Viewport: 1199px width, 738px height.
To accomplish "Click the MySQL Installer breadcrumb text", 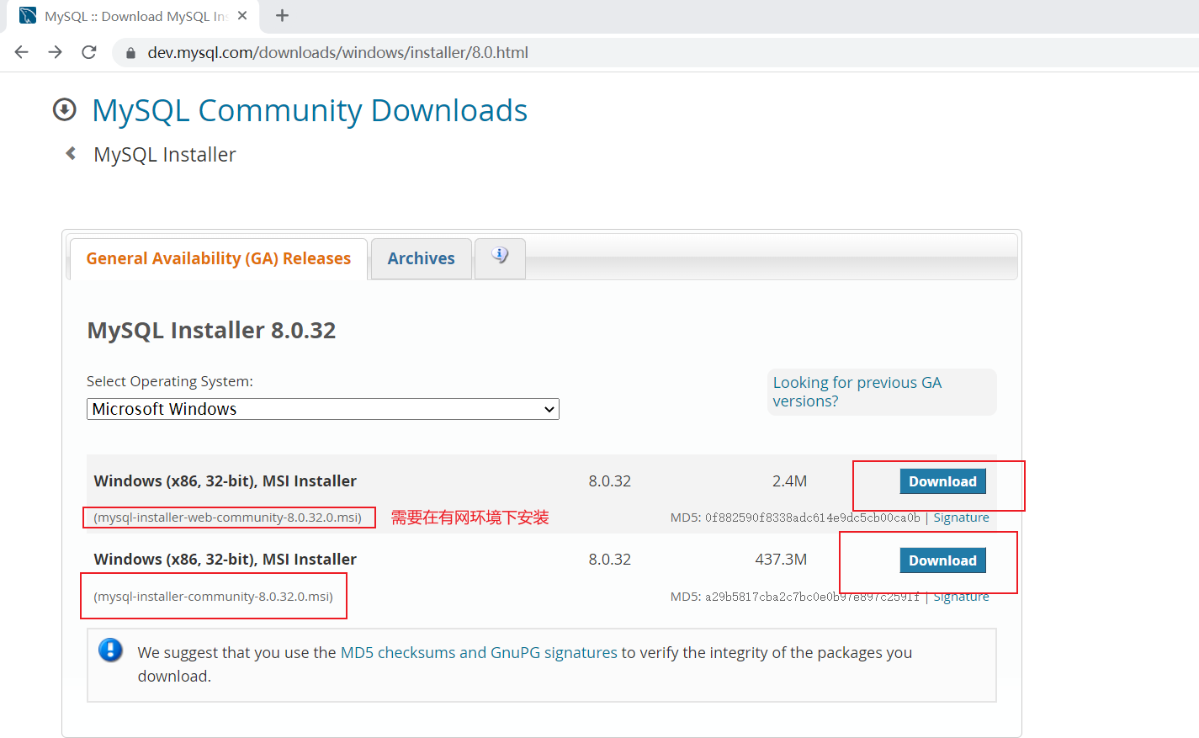I will click(x=165, y=155).
